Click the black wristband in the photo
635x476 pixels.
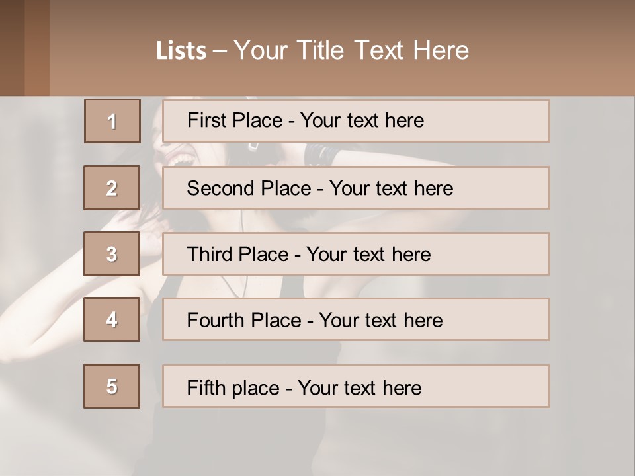[320, 155]
